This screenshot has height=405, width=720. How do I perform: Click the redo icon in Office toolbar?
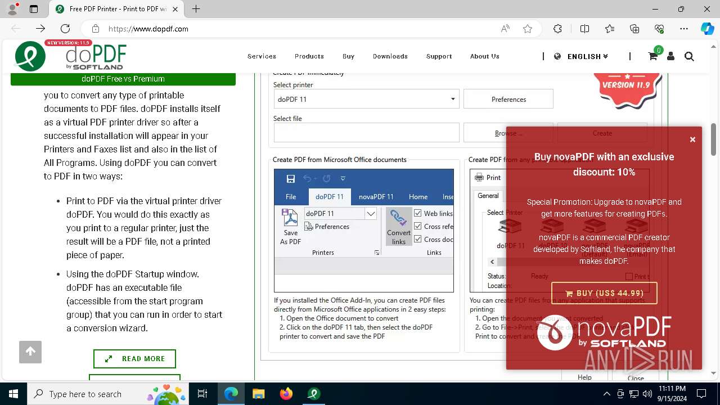pos(326,179)
